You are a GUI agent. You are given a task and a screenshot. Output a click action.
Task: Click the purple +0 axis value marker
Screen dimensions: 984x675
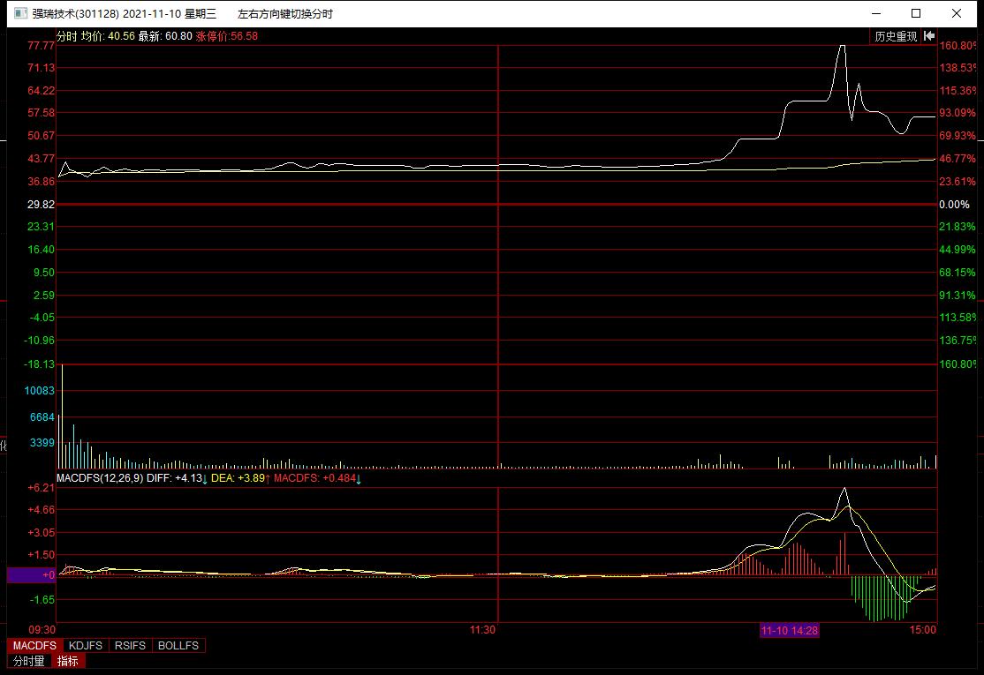(31, 575)
